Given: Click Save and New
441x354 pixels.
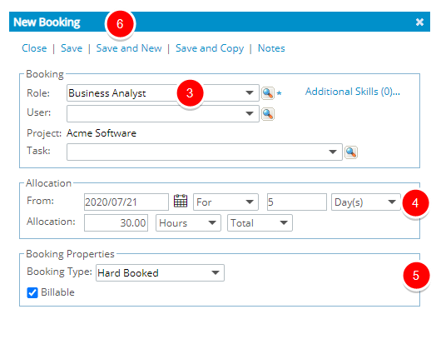Looking at the screenshot, I should tap(129, 48).
